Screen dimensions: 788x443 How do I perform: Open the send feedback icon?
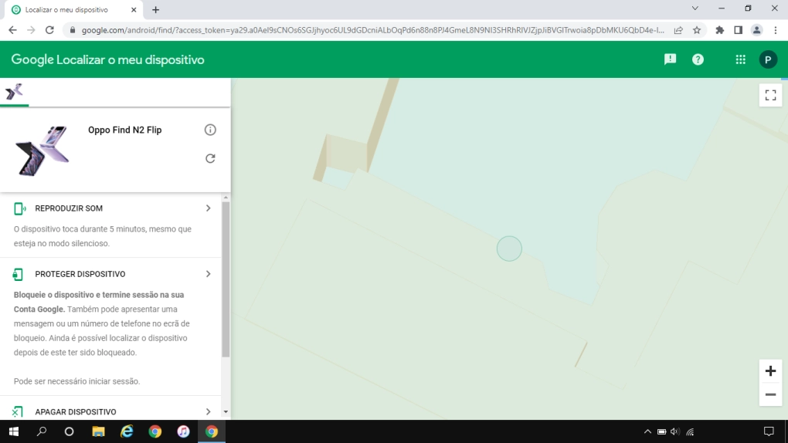coord(670,59)
